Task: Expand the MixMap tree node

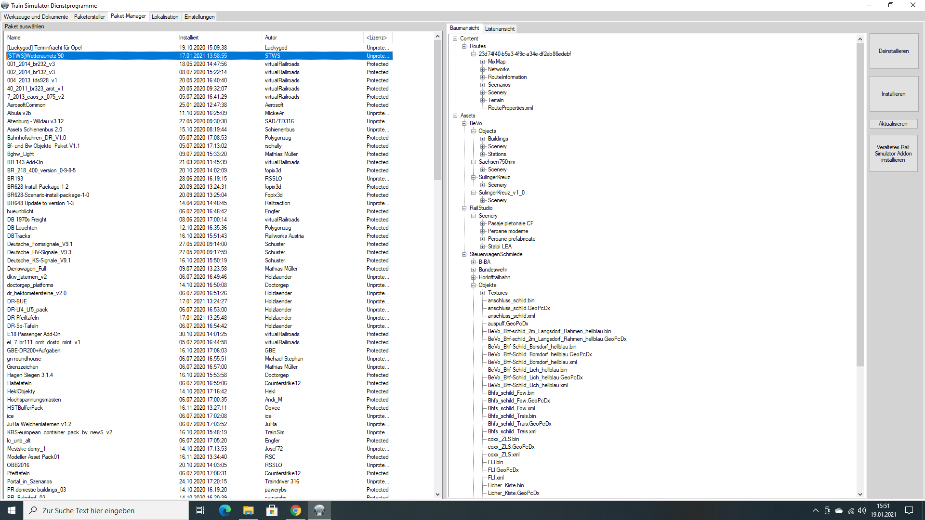Action: tap(482, 62)
